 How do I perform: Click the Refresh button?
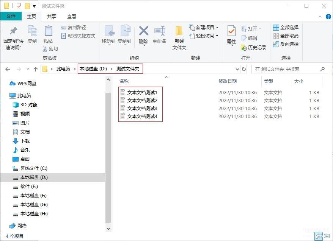[x=244, y=69]
